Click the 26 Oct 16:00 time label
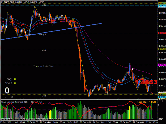166x124 pixels. pos(86,122)
